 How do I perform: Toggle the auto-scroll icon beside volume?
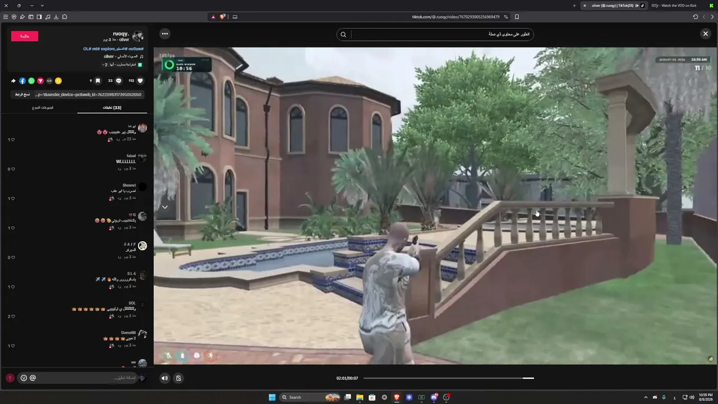178,378
